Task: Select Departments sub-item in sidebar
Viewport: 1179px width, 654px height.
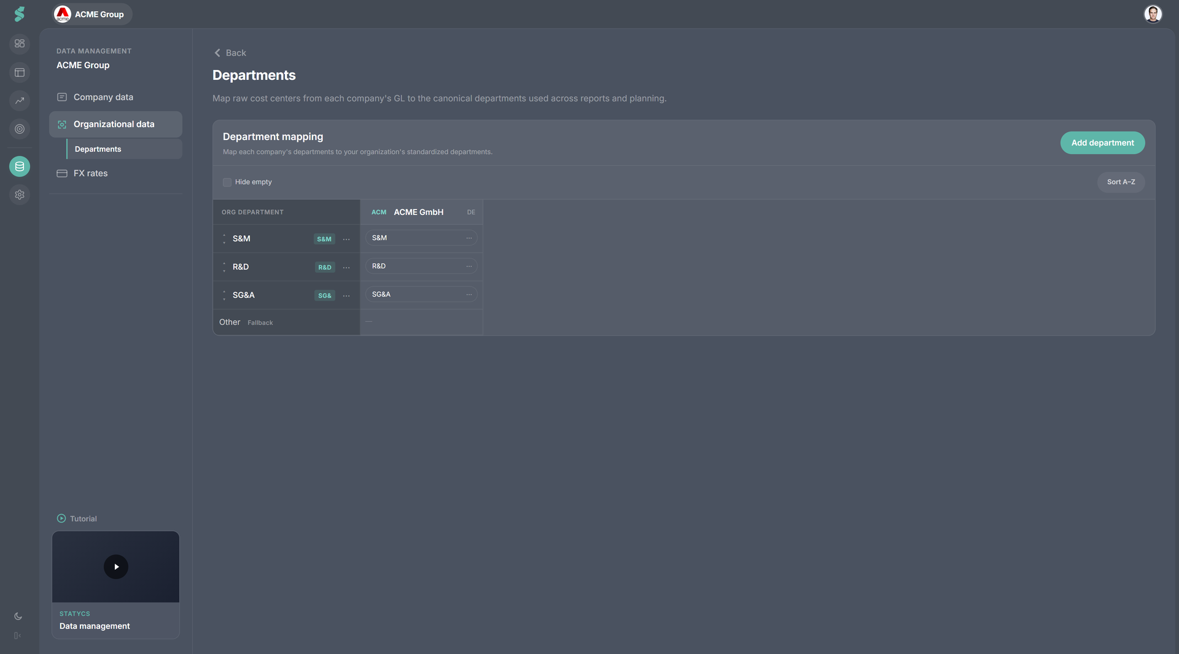Action: pyautogui.click(x=124, y=149)
